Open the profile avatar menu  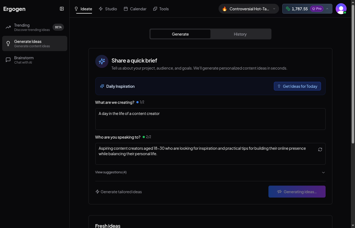point(341,9)
